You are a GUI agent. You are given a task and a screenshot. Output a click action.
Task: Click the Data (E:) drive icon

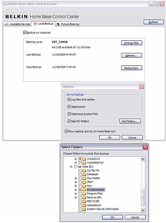pos(79,167)
